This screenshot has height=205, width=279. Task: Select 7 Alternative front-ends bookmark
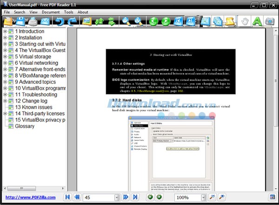40,69
